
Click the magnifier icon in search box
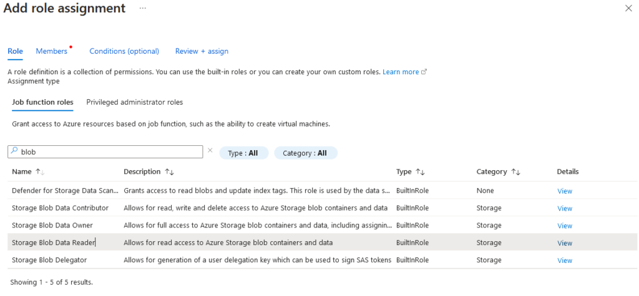[x=14, y=151]
